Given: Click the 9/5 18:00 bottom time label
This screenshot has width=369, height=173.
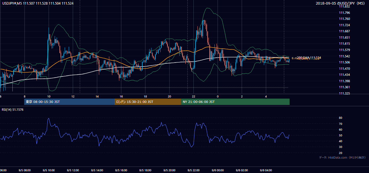Looking at the screenshot, I should pos(145,170).
